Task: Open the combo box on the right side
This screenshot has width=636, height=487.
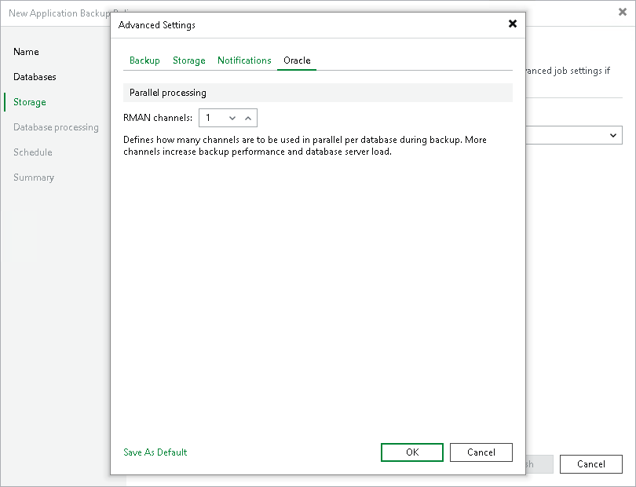Action: pyautogui.click(x=614, y=135)
